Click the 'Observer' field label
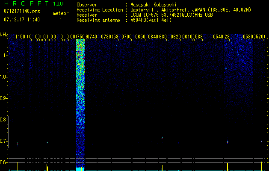Screen dimensions: 269x171 coord(87,5)
